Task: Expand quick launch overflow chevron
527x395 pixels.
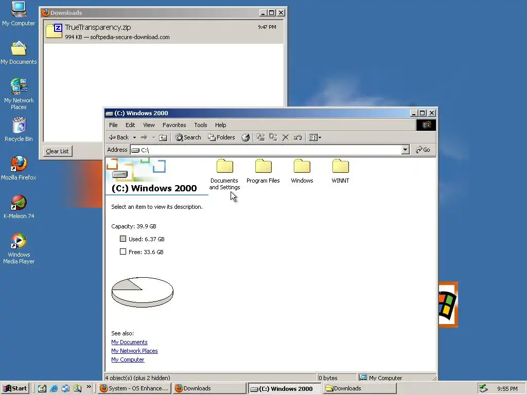Action: coord(89,387)
